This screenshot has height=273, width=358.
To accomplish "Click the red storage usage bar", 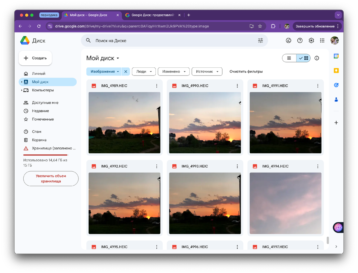I will [46, 155].
